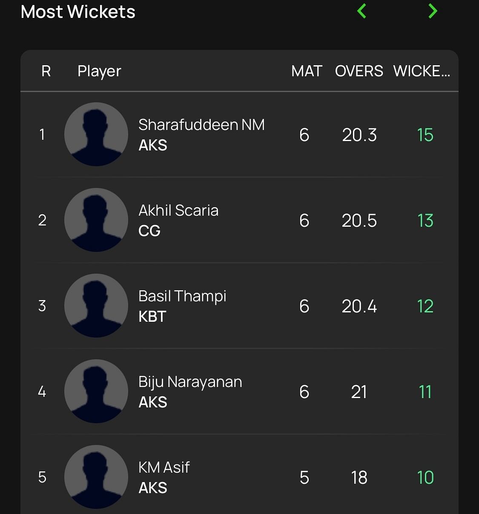Select Basil Thampi's avatar picture
This screenshot has width=479, height=514.
pos(96,306)
